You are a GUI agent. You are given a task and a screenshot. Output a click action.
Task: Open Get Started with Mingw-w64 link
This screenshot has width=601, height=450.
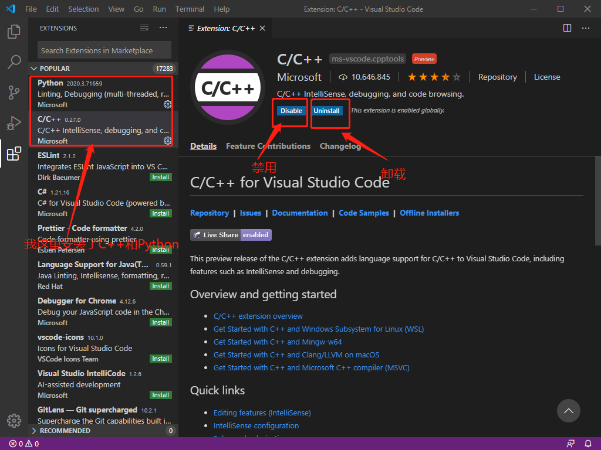coord(278,342)
